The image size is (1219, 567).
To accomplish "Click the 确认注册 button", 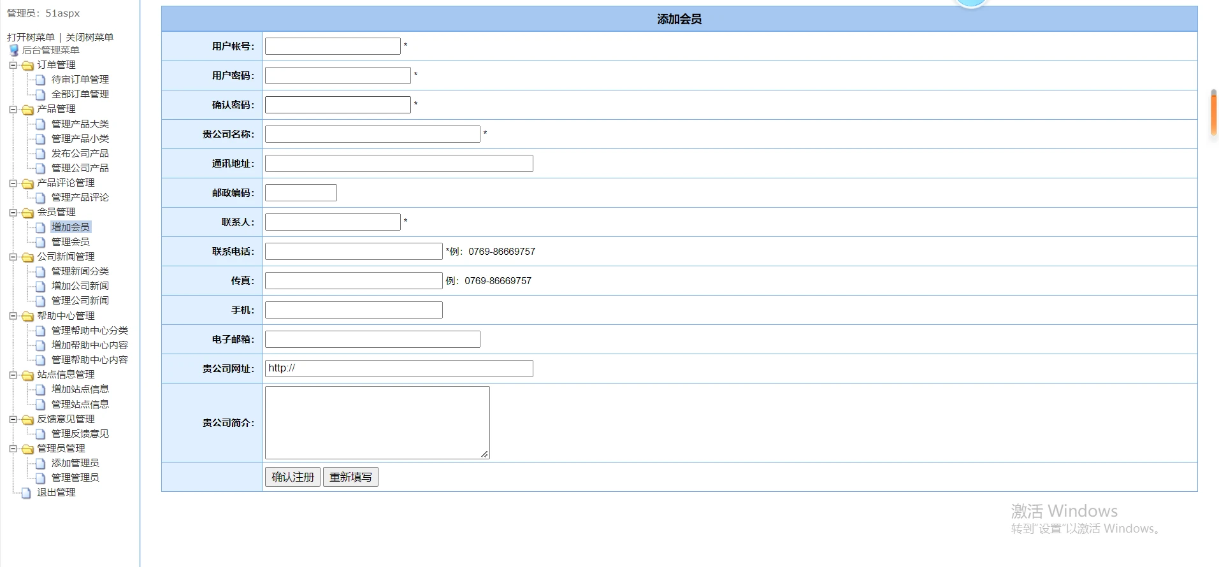I will (x=293, y=477).
